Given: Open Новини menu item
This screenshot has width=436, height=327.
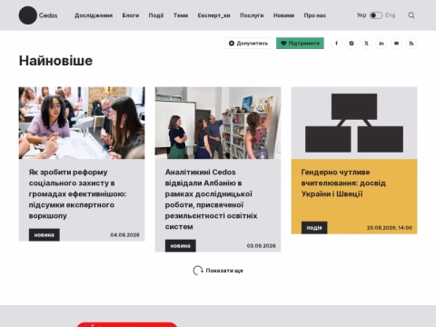Looking at the screenshot, I should tap(283, 15).
